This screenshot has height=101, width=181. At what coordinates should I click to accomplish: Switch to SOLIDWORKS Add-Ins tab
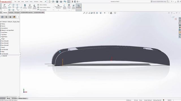[27, 12]
